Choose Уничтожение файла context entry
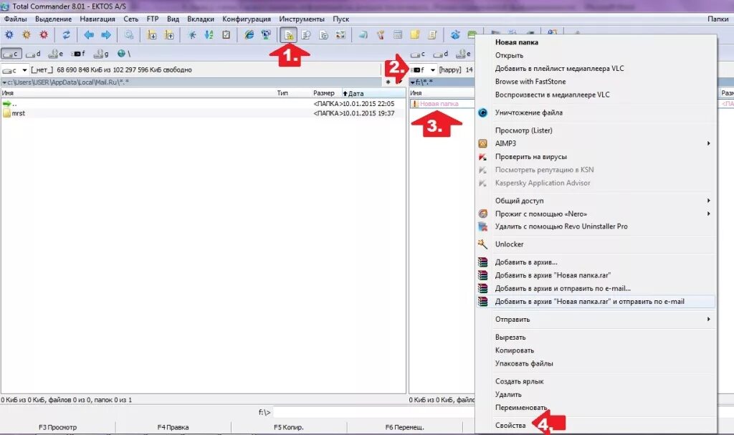Image resolution: width=734 pixels, height=435 pixels. [x=529, y=113]
